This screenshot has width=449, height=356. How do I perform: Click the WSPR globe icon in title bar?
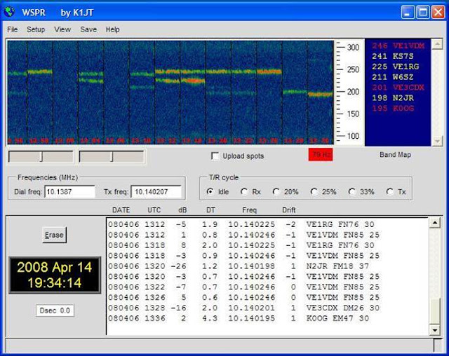coord(9,12)
